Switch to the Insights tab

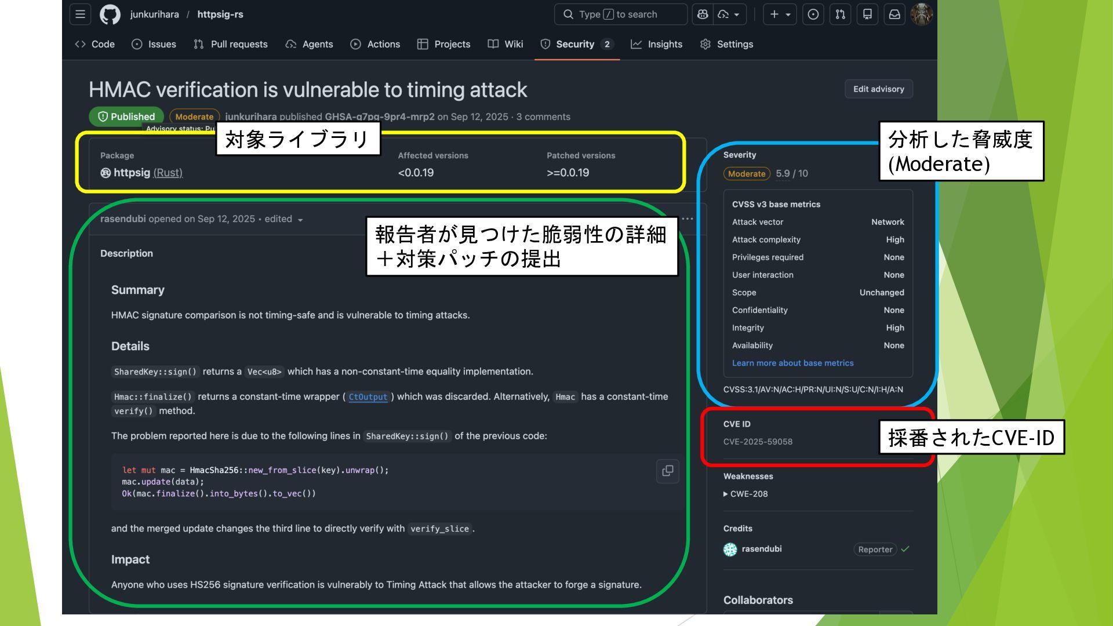click(x=657, y=44)
